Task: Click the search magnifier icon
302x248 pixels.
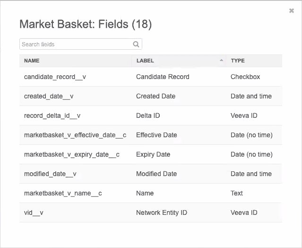Action: point(136,44)
